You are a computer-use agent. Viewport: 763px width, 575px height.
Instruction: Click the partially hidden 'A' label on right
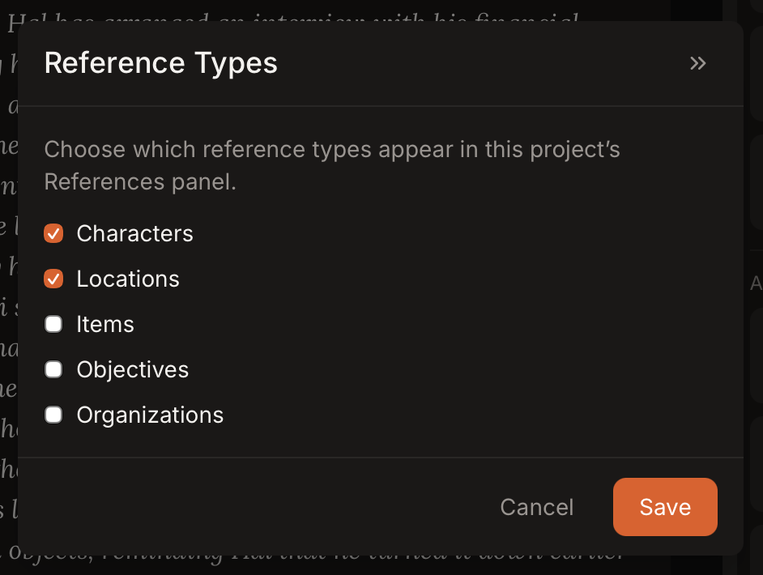click(x=756, y=283)
